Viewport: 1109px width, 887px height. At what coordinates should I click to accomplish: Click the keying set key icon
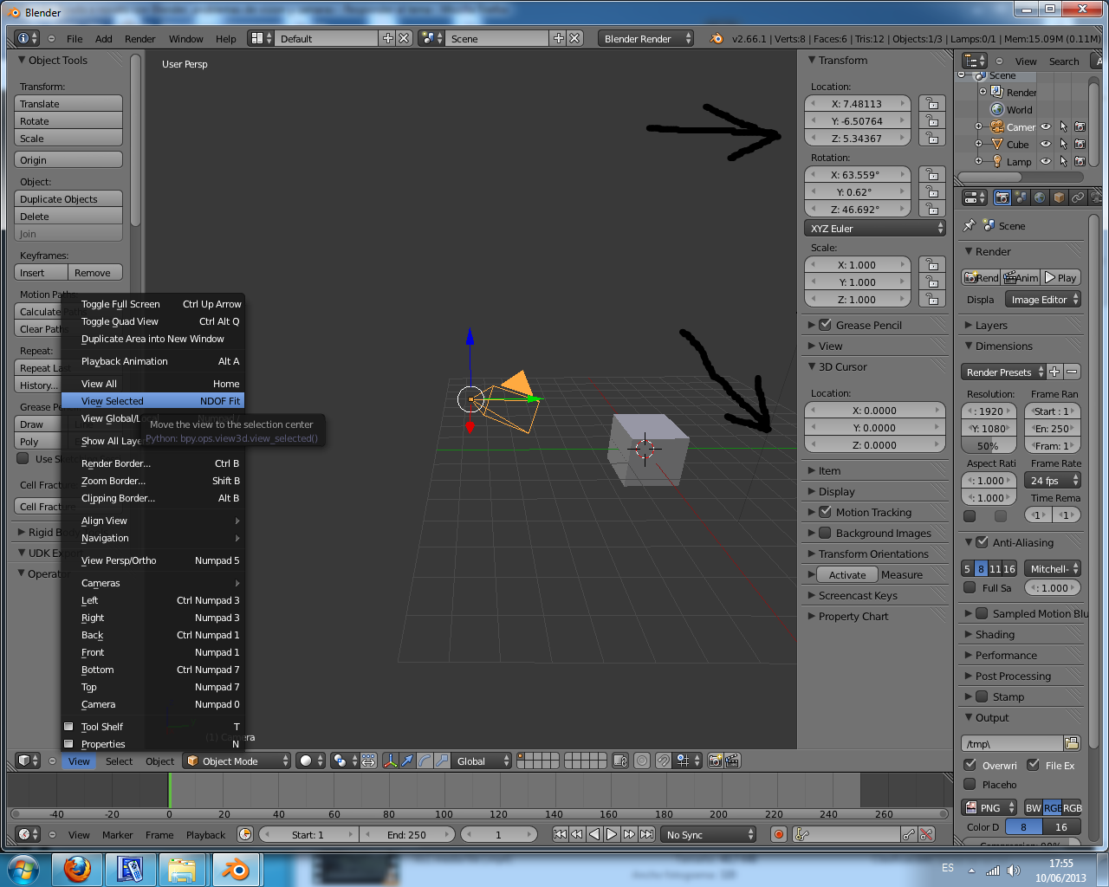pyautogui.click(x=801, y=834)
